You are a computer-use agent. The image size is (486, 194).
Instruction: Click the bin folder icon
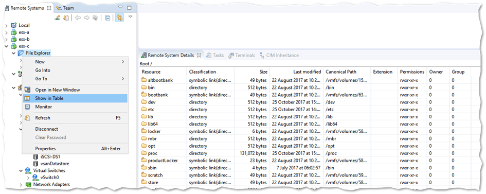[x=144, y=87]
